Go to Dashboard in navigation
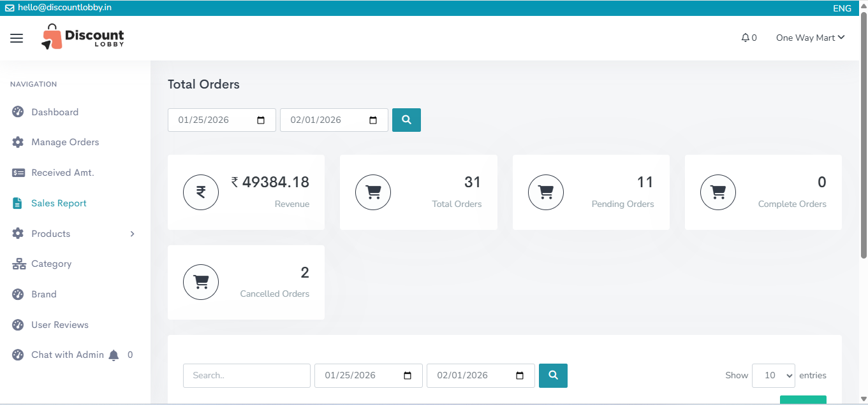The height and width of the screenshot is (405, 868). tap(55, 112)
